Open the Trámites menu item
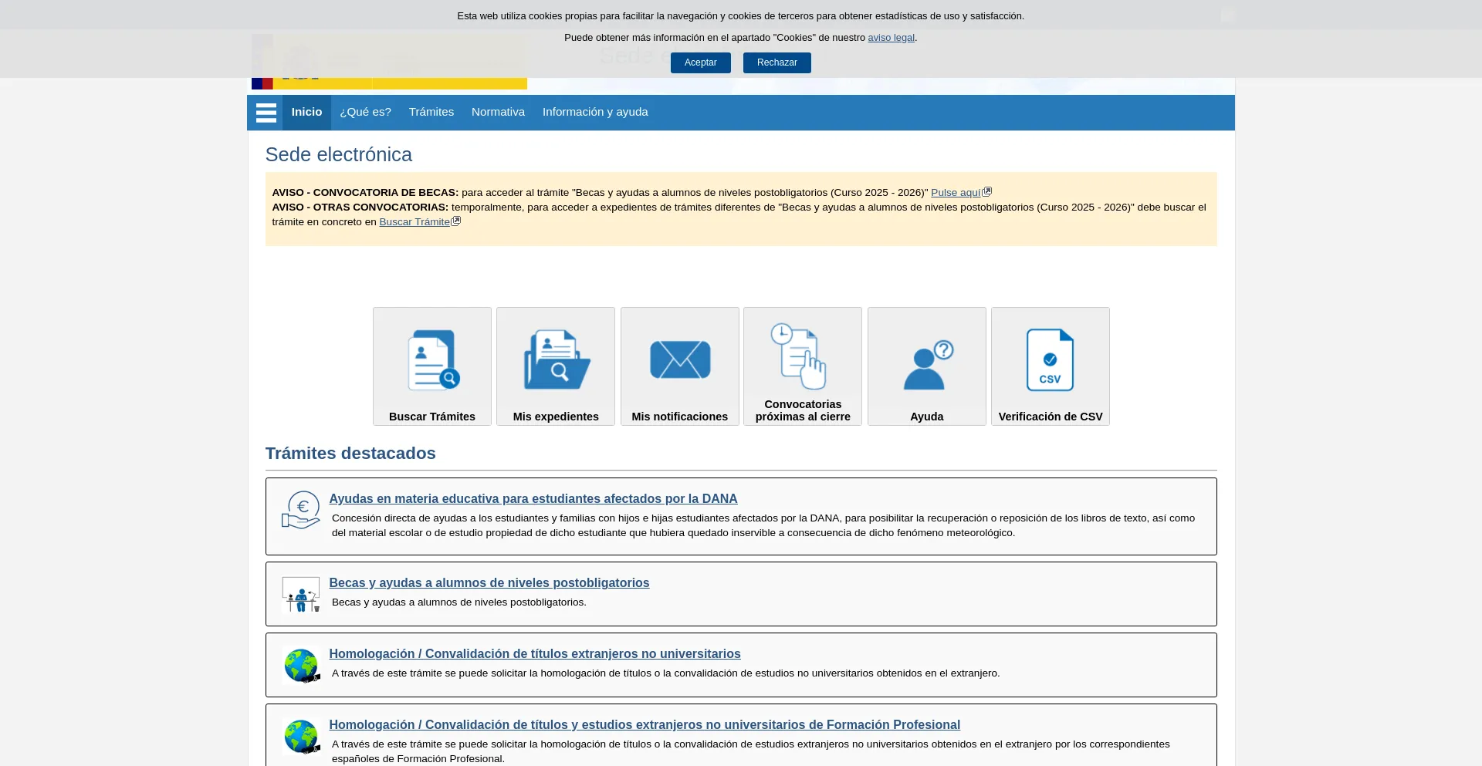This screenshot has height=766, width=1482. point(431,112)
